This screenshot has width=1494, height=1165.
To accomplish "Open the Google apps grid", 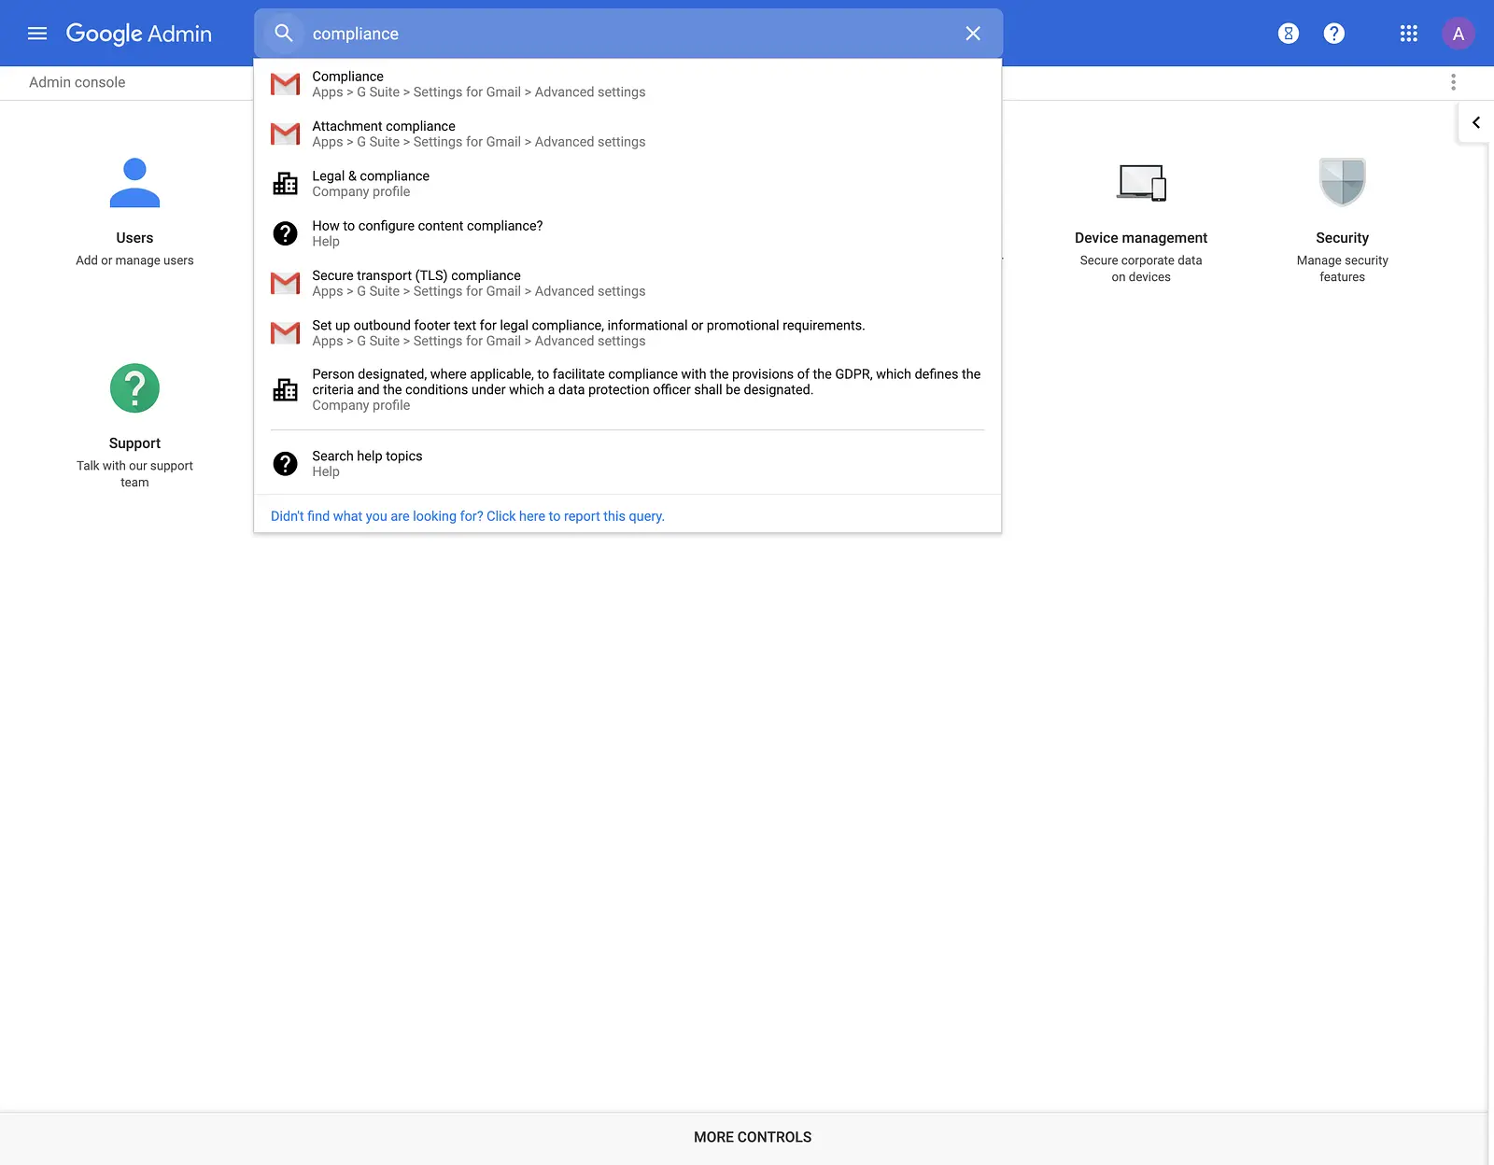I will pos(1409,34).
